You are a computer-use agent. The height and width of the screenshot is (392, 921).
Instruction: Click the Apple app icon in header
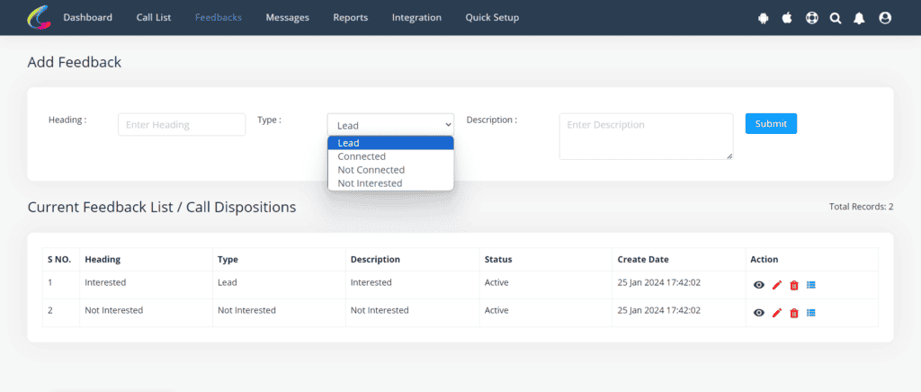787,17
